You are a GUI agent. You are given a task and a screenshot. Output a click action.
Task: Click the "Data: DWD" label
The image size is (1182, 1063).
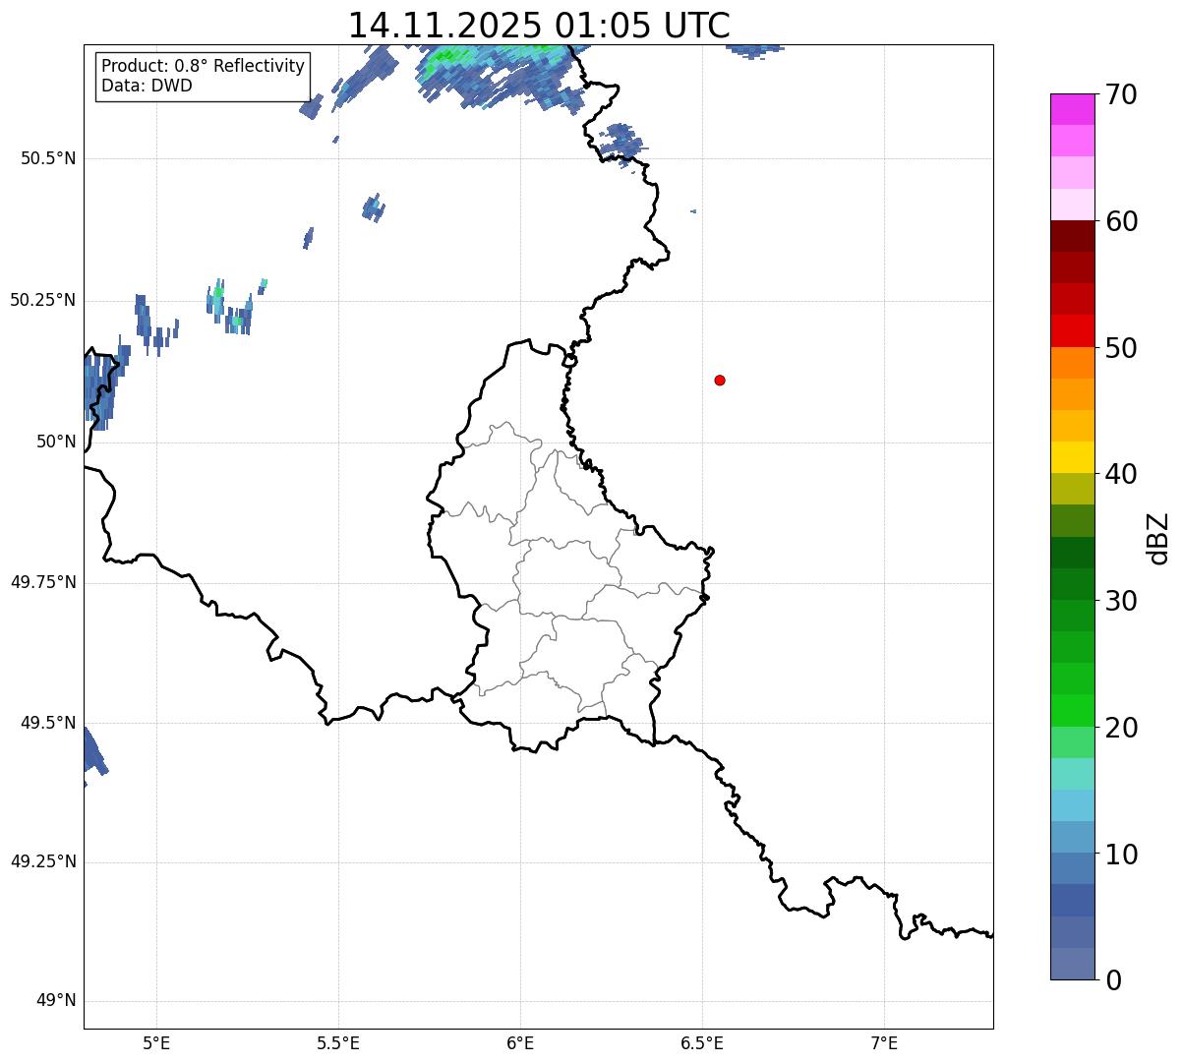pyautogui.click(x=147, y=86)
